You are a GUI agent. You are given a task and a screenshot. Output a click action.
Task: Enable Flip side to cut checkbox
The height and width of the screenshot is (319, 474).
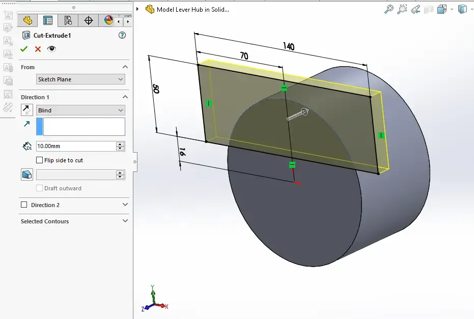click(x=39, y=160)
